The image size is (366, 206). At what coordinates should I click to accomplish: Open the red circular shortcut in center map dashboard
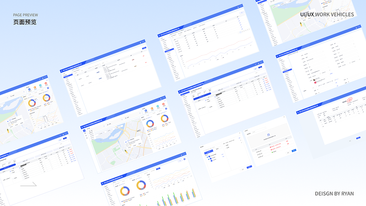click(x=163, y=104)
